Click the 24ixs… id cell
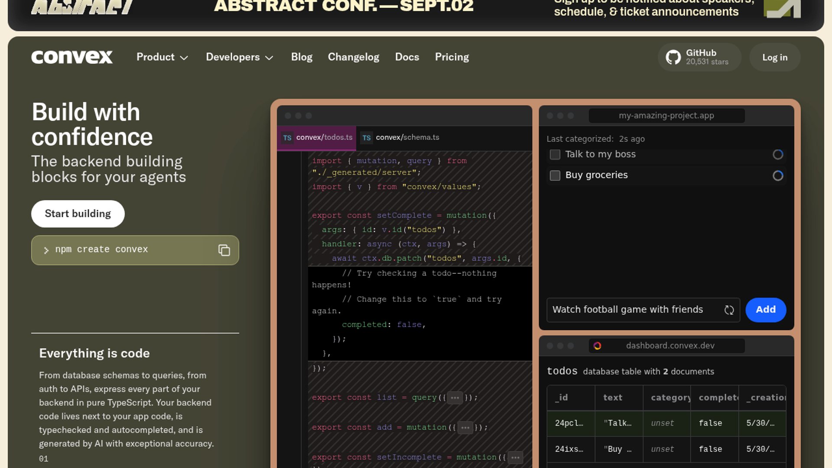This screenshot has height=468, width=832. 571,449
